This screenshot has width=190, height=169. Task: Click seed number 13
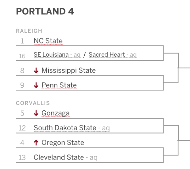tap(22, 158)
